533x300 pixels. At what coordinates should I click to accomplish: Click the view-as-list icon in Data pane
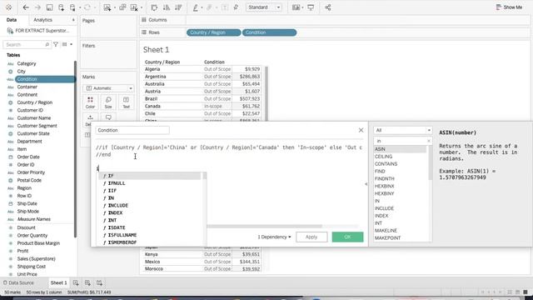coord(65,44)
